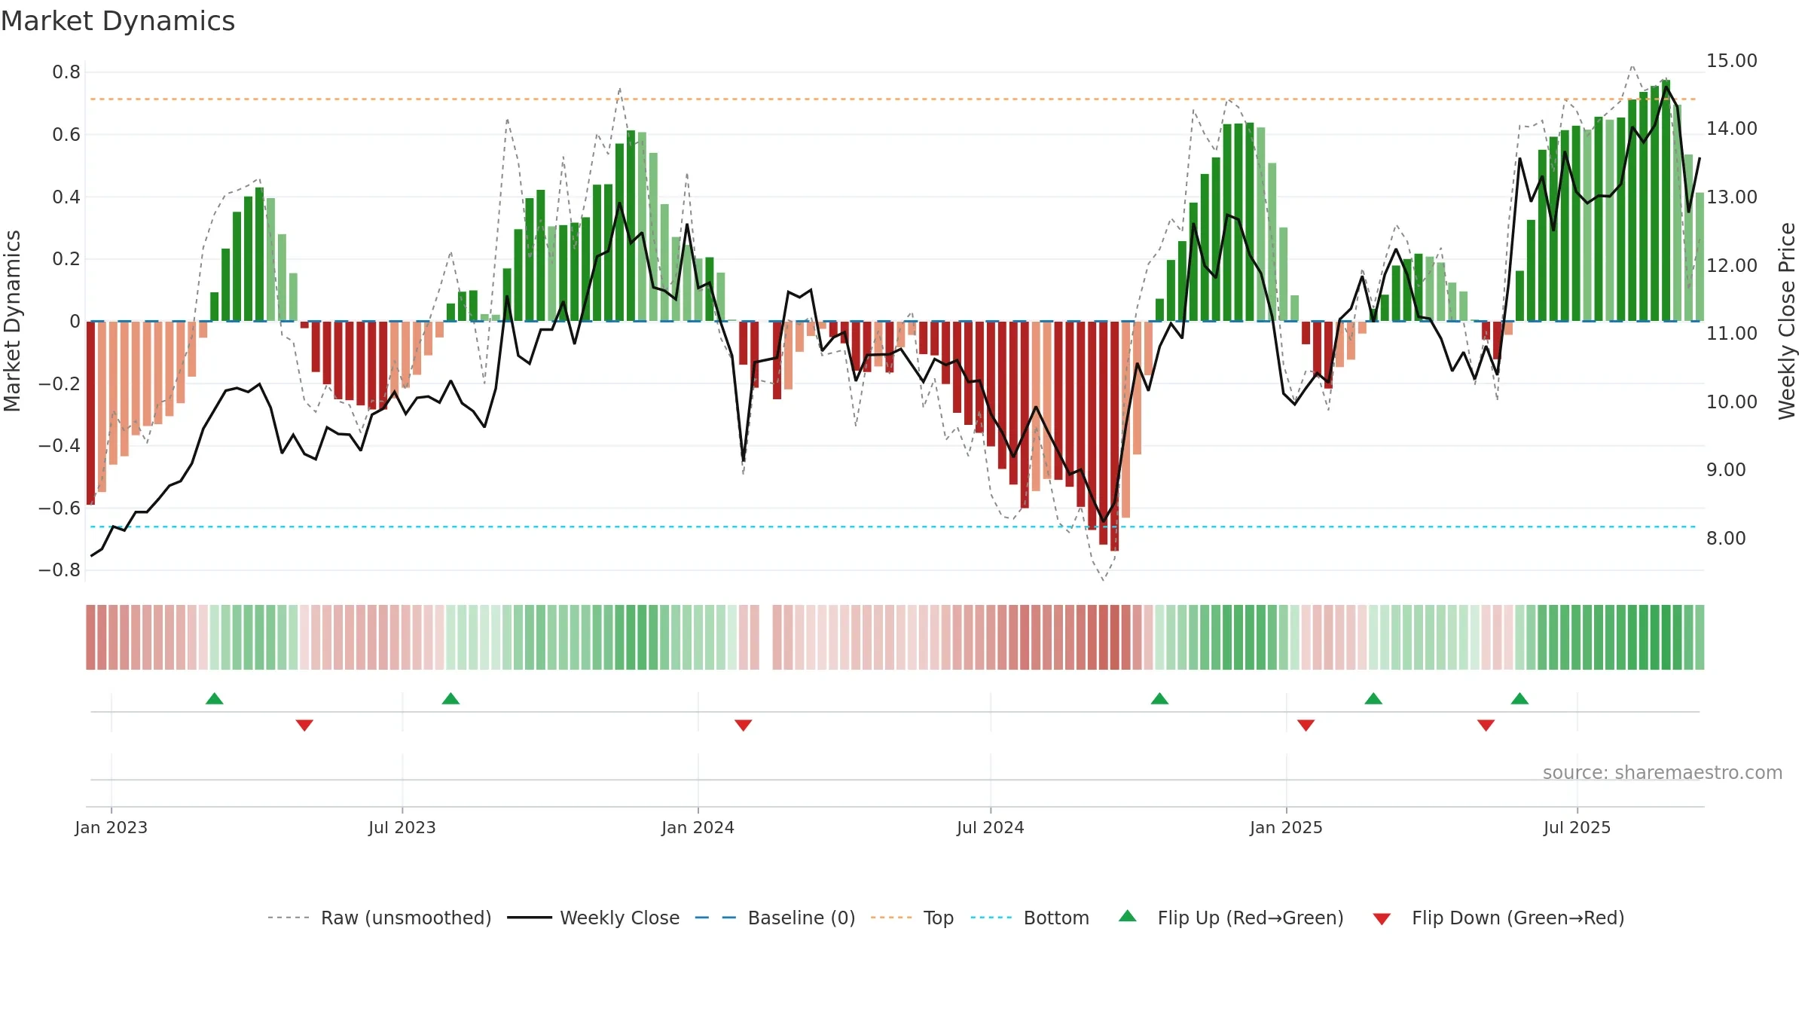Screen dimensions: 1808x1017
Task: Select the first green flip-up marker in early 2023
Action: [215, 698]
